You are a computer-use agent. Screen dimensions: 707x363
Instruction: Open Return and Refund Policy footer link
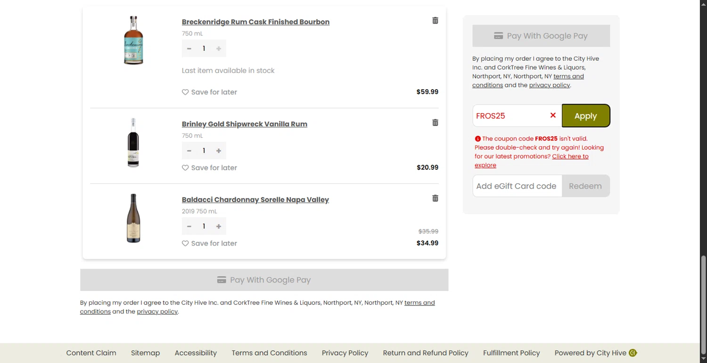(x=426, y=353)
